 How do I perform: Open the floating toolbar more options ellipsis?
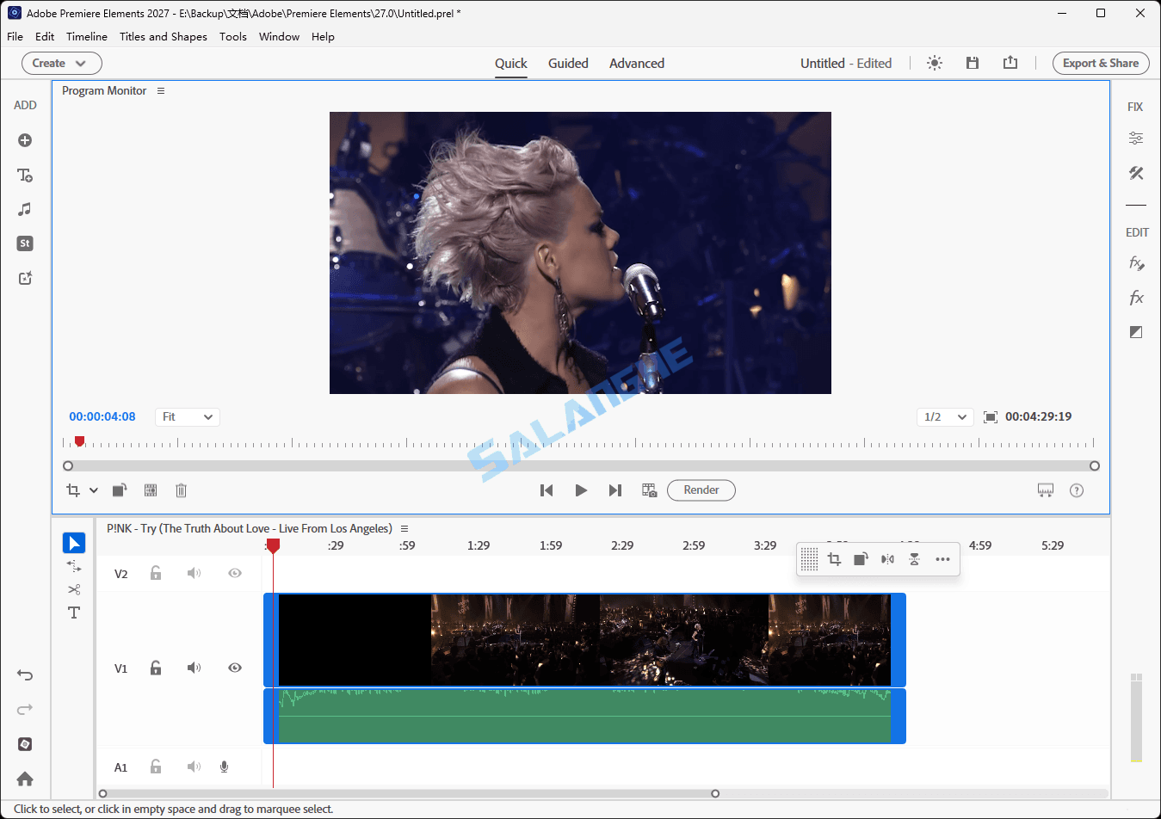tap(942, 559)
